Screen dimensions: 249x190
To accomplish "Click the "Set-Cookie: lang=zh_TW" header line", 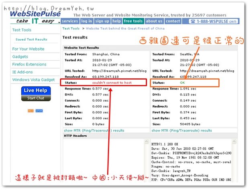I will click(x=171, y=171).
